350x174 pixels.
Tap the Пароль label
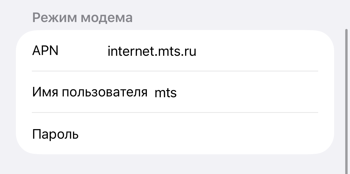[x=55, y=134]
